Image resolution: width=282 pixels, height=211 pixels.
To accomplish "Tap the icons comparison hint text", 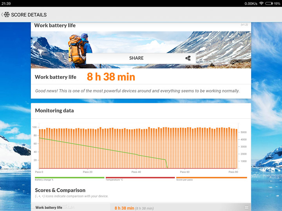I will pos(72,196).
